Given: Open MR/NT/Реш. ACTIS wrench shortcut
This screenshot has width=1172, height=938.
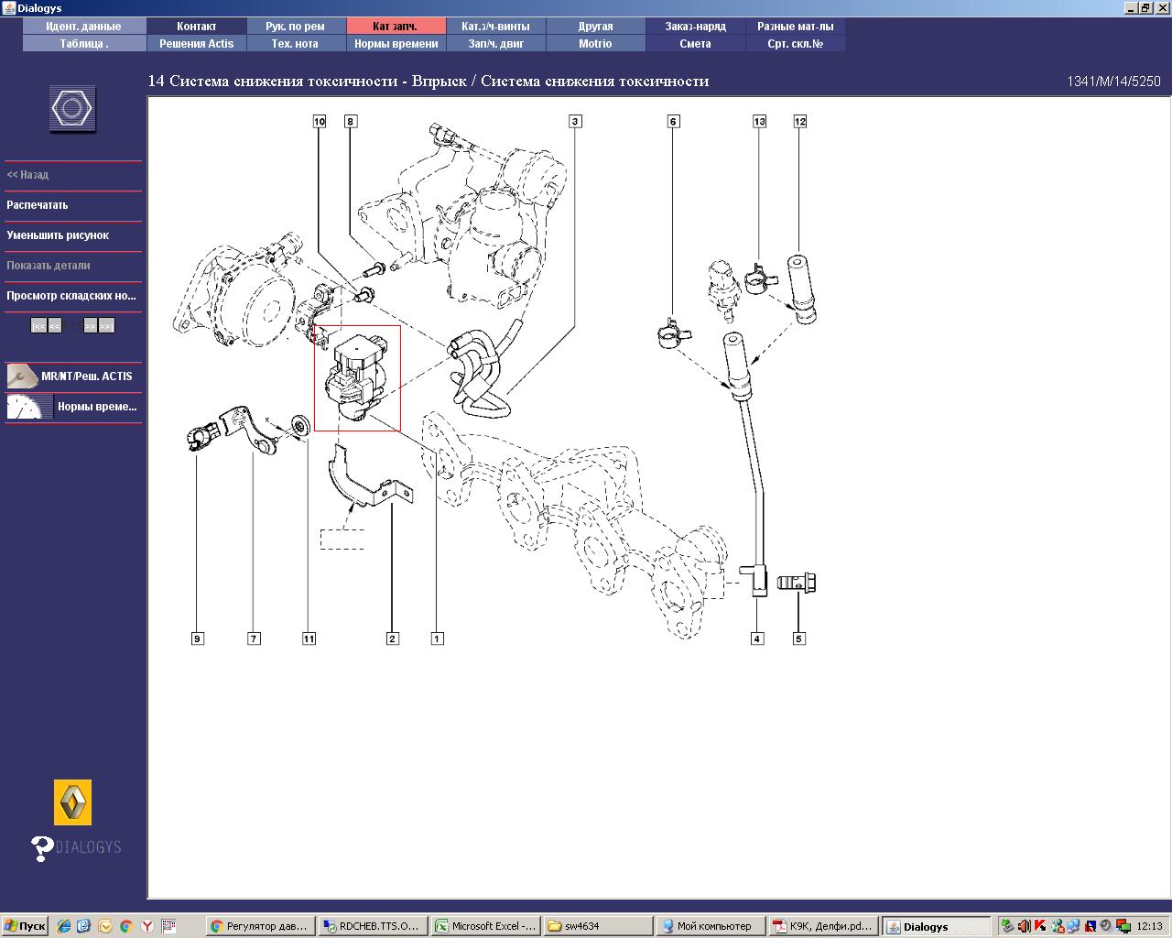Looking at the screenshot, I should (73, 376).
